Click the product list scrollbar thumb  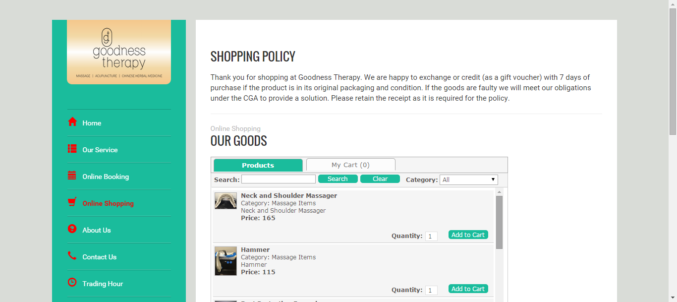(499, 222)
